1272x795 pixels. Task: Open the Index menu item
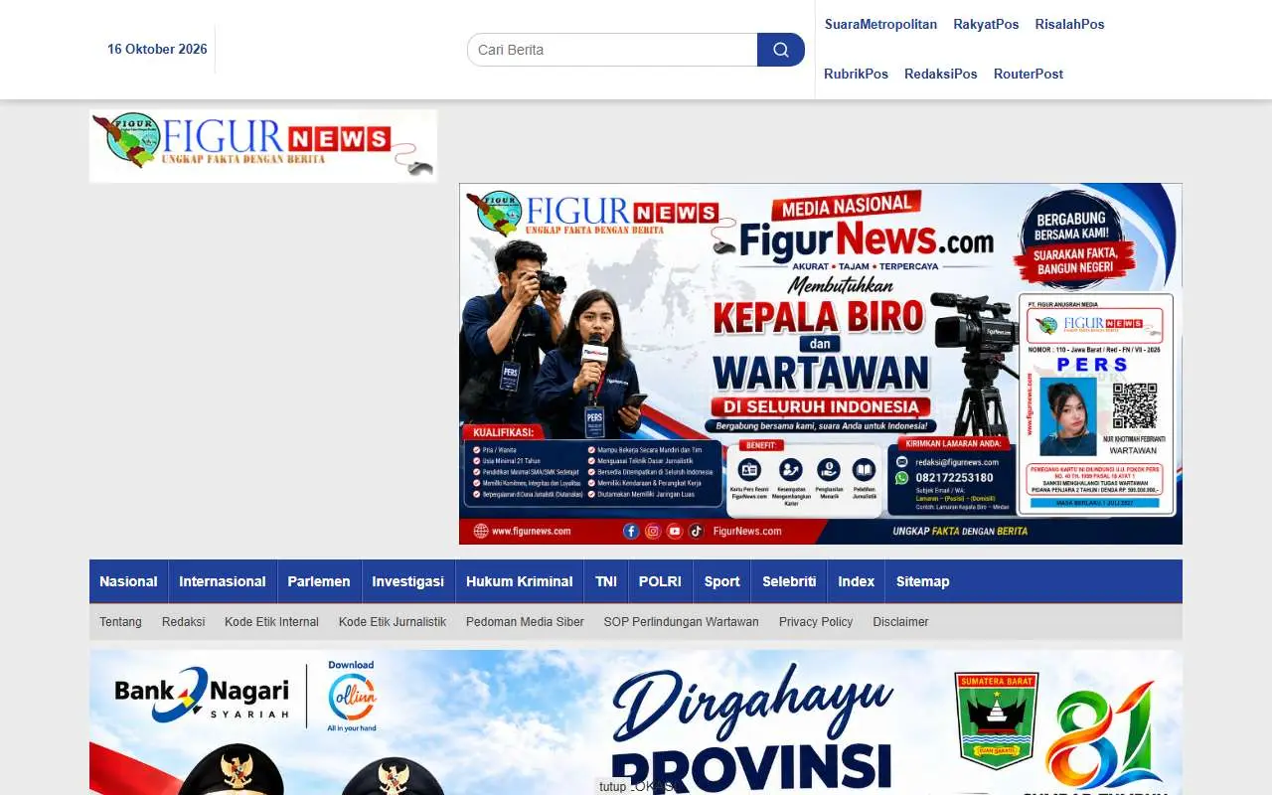(857, 581)
